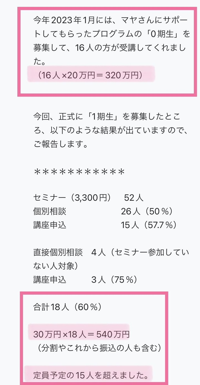The width and height of the screenshot is (200, 385).
Task: Click the 直接個別相談 label
Action: (x=58, y=252)
